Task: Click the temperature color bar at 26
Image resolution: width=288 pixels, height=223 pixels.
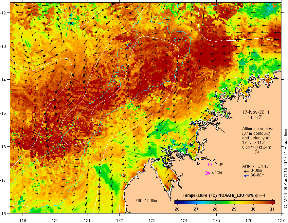Action: (177, 202)
